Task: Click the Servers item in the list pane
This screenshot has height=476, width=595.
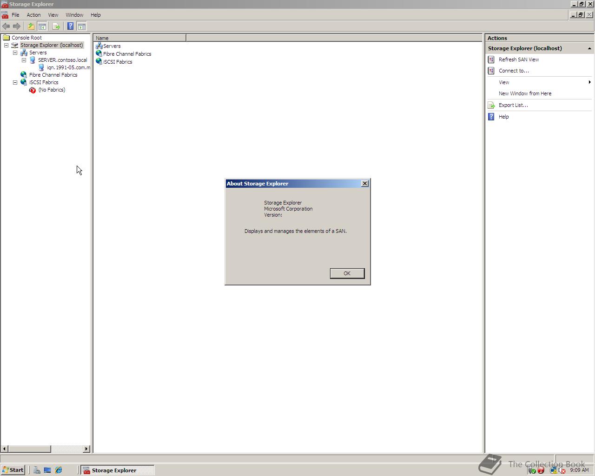Action: (x=112, y=46)
